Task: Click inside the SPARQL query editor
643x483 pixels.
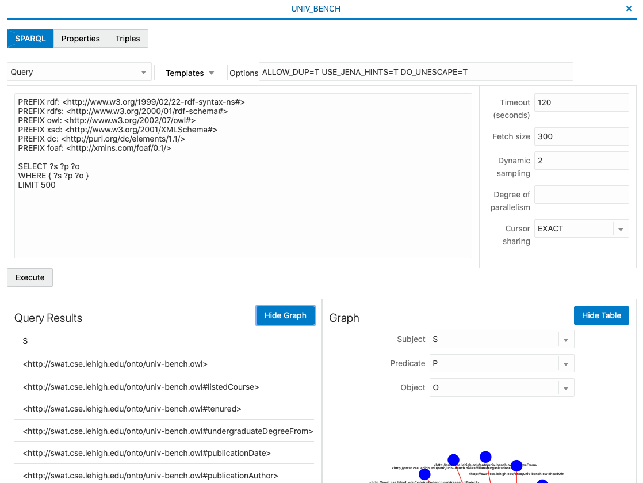Action: click(x=243, y=176)
